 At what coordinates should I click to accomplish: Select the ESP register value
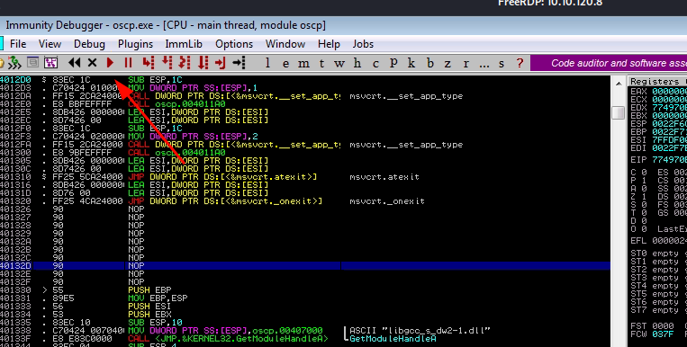click(x=669, y=124)
